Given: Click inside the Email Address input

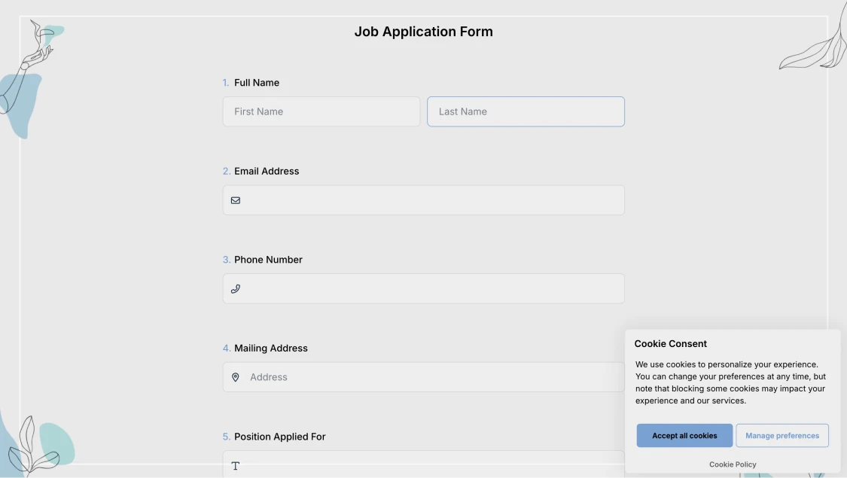Looking at the screenshot, I should point(424,199).
